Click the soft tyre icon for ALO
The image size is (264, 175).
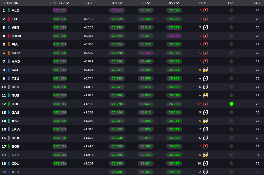(206, 11)
